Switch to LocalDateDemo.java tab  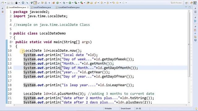(17, 7)
